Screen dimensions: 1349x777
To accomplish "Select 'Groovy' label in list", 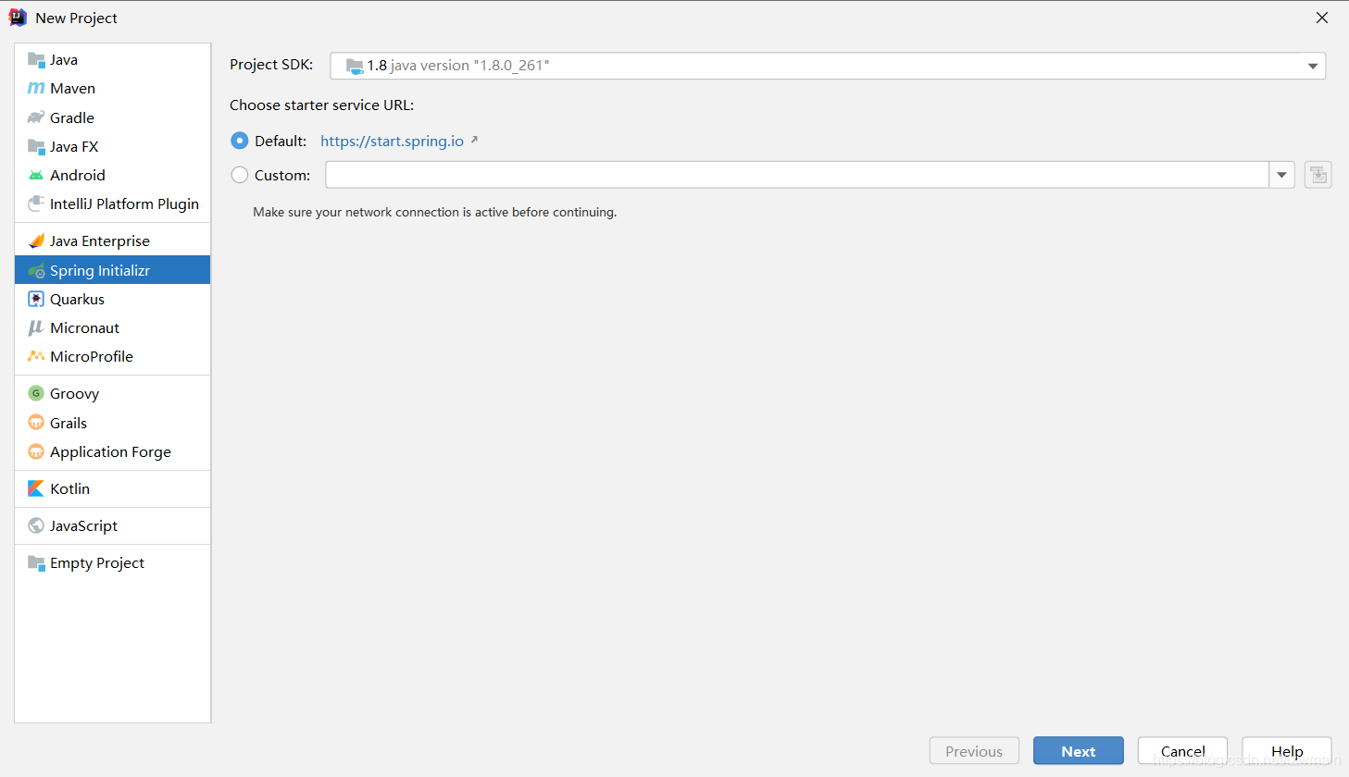I will tap(75, 394).
